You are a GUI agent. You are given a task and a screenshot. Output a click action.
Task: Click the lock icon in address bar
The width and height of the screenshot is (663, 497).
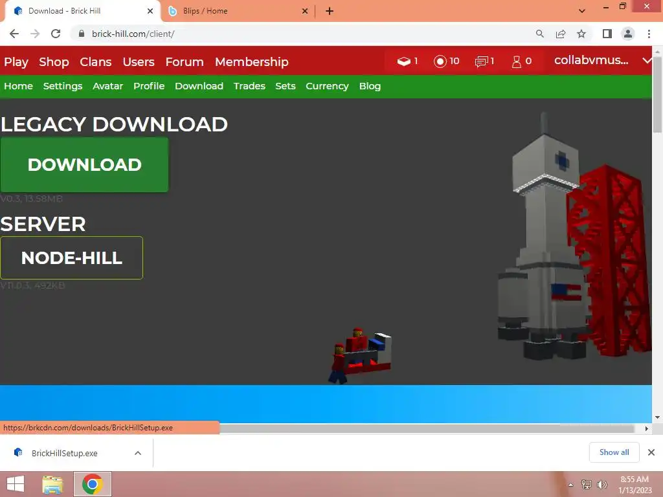[x=82, y=34]
